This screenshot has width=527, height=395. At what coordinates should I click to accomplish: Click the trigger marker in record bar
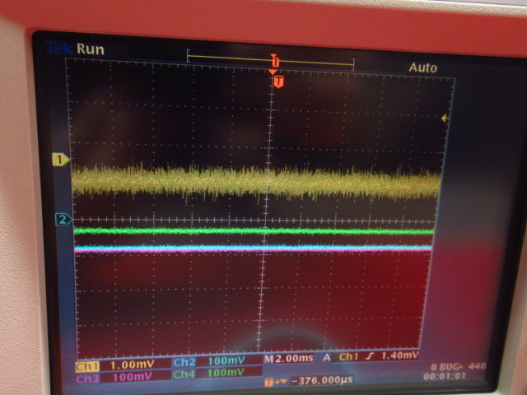[x=274, y=61]
